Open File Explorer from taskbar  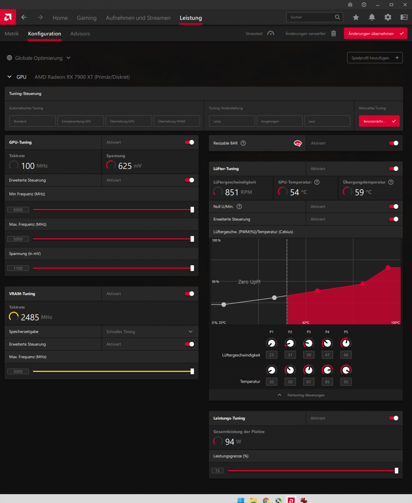(253, 500)
